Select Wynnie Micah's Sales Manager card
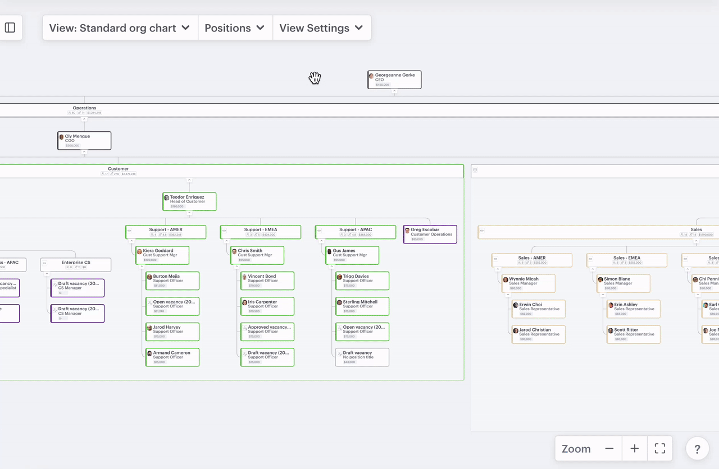719x469 pixels. [x=529, y=283]
